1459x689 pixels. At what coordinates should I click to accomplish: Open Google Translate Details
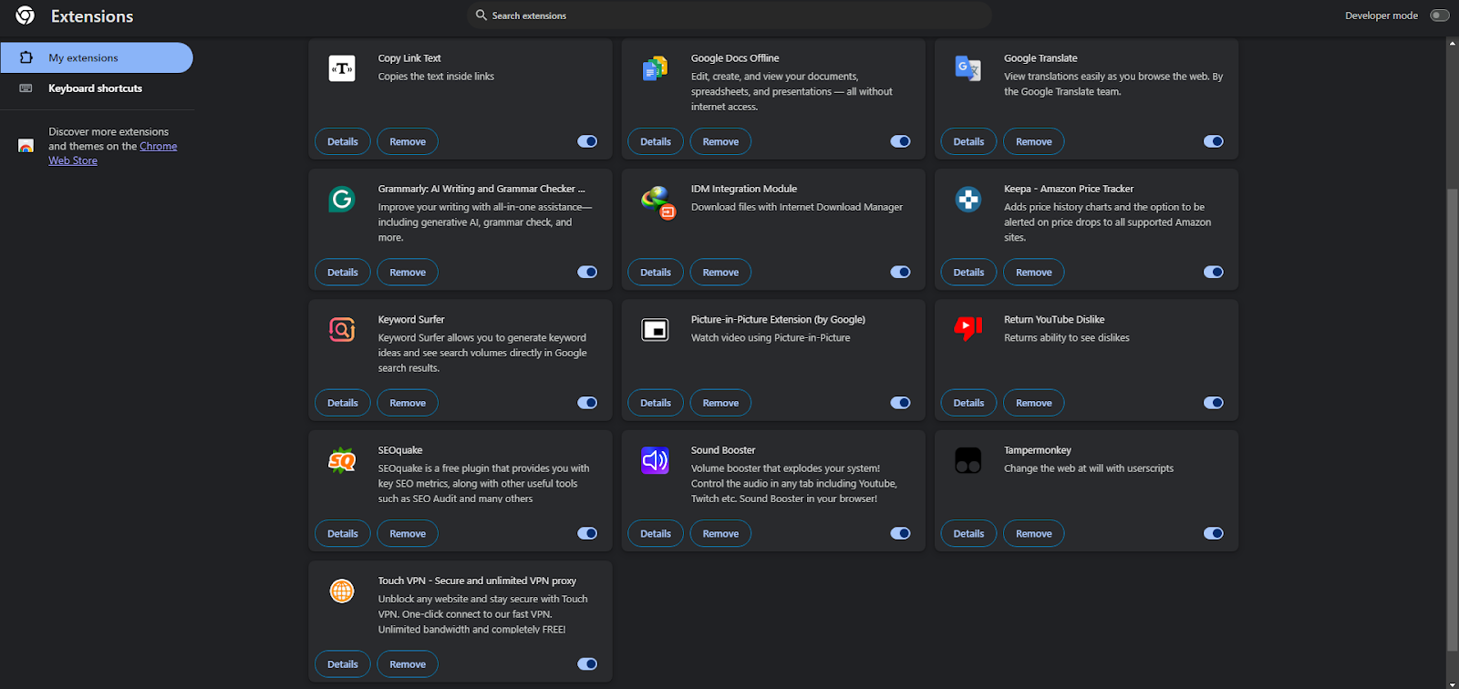968,141
